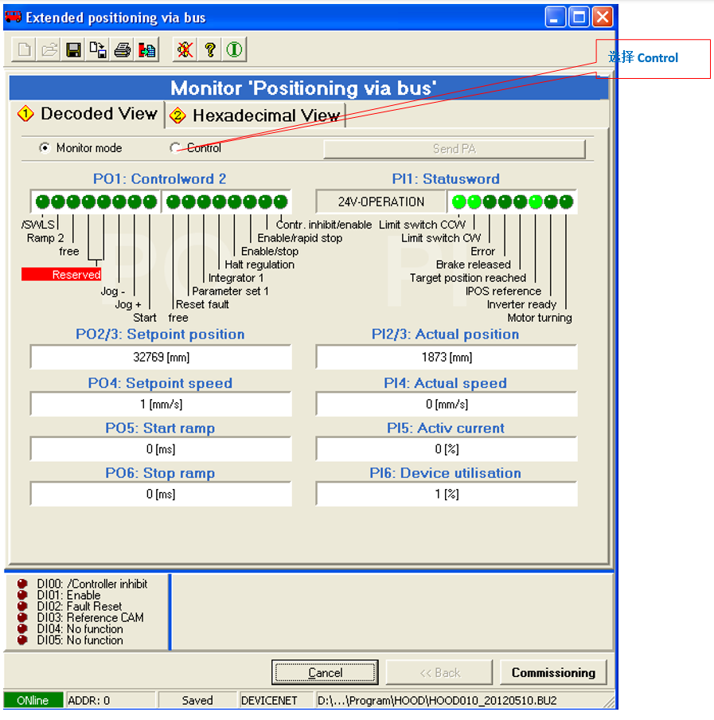This screenshot has width=714, height=720.
Task: Click the Open folder toolbar icon
Action: point(49,50)
